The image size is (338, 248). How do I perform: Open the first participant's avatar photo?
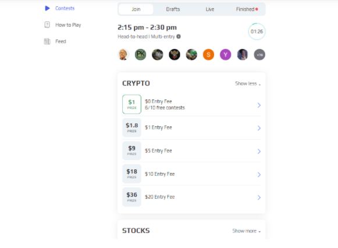(123, 55)
